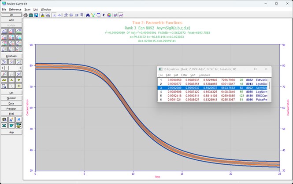Open the Compare menu in the Equations window
The width and height of the screenshot is (293, 184).
204,75
